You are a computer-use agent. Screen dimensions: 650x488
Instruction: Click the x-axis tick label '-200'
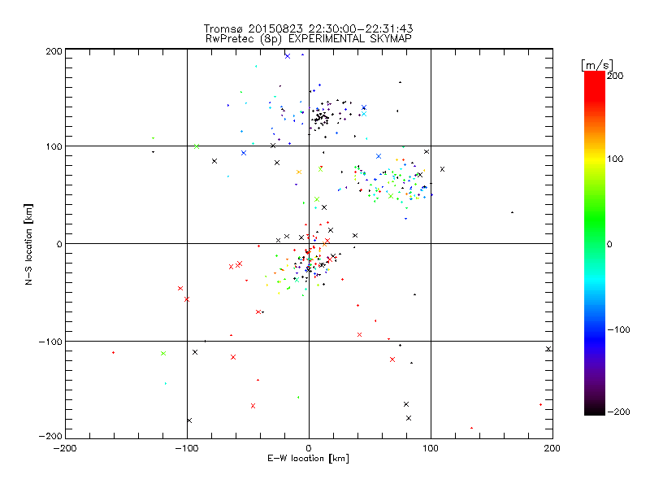[x=65, y=449]
